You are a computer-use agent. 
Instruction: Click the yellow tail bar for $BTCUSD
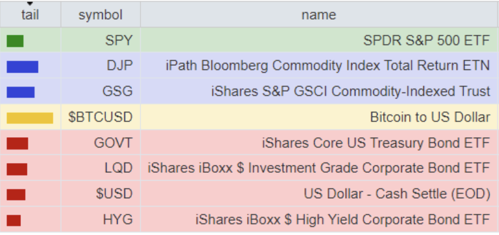pos(30,117)
